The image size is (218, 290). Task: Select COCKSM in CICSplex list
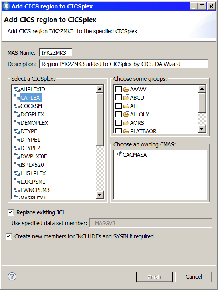point(31,106)
